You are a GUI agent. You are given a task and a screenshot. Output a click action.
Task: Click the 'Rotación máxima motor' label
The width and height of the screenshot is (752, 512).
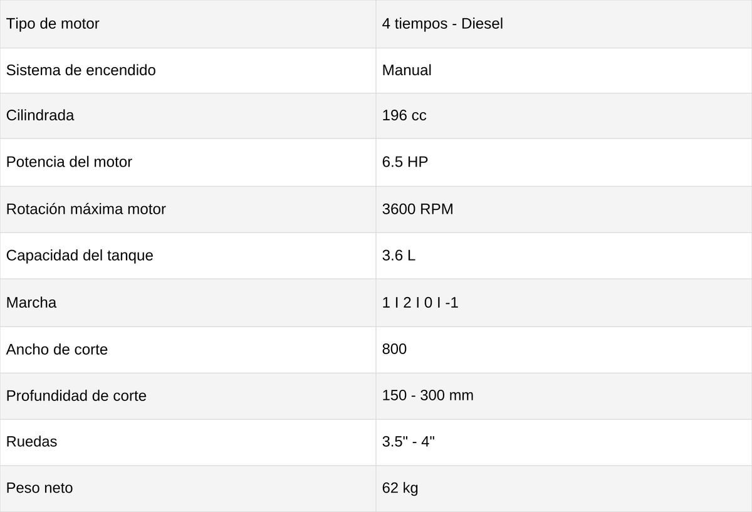(x=86, y=209)
